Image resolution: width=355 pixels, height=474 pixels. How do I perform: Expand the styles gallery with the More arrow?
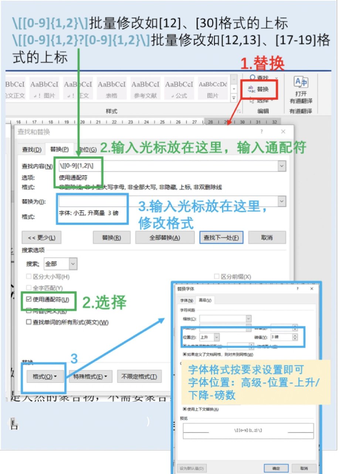point(234,98)
